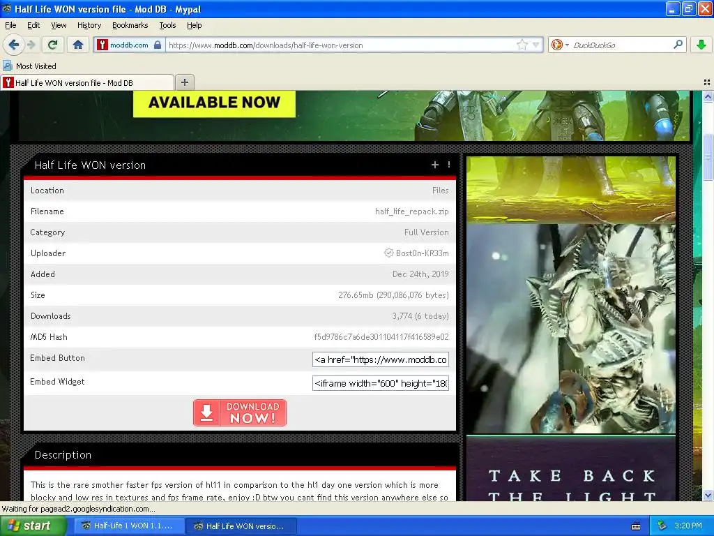Click the address bar URL field
714x536 pixels.
coord(342,45)
